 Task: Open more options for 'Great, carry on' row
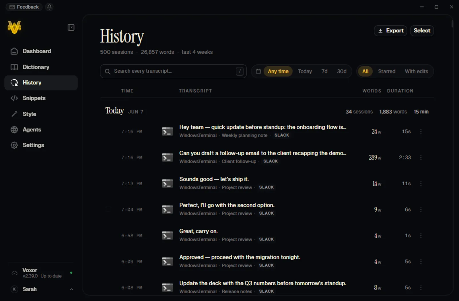(x=421, y=236)
